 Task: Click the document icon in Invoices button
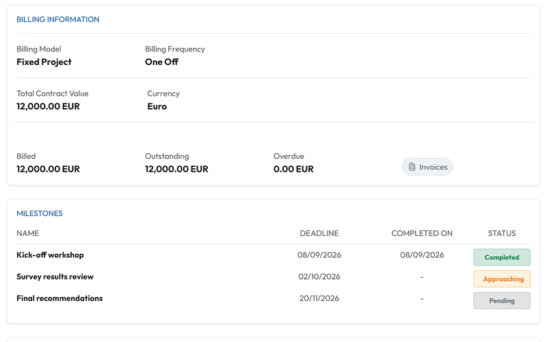[412, 167]
